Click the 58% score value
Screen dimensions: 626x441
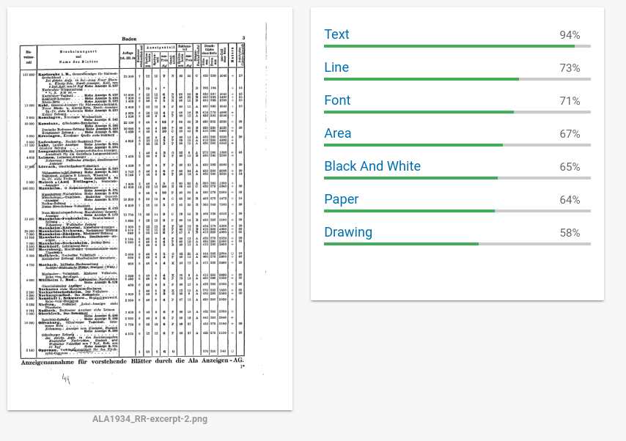point(570,233)
